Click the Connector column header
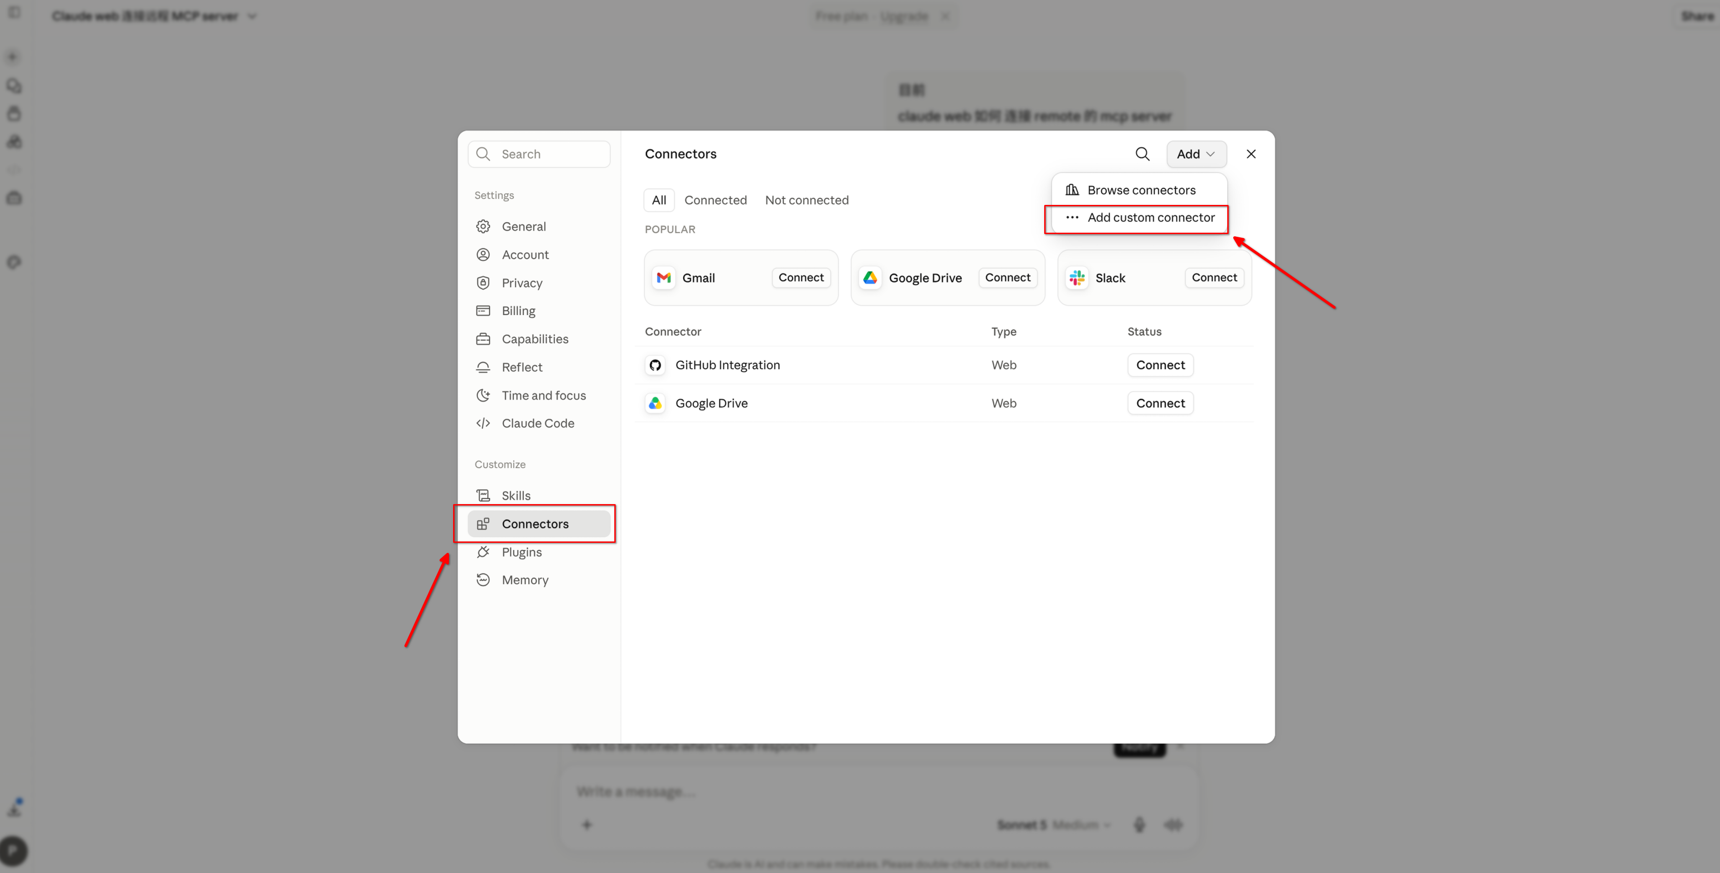Viewport: 1720px width, 873px height. [673, 332]
